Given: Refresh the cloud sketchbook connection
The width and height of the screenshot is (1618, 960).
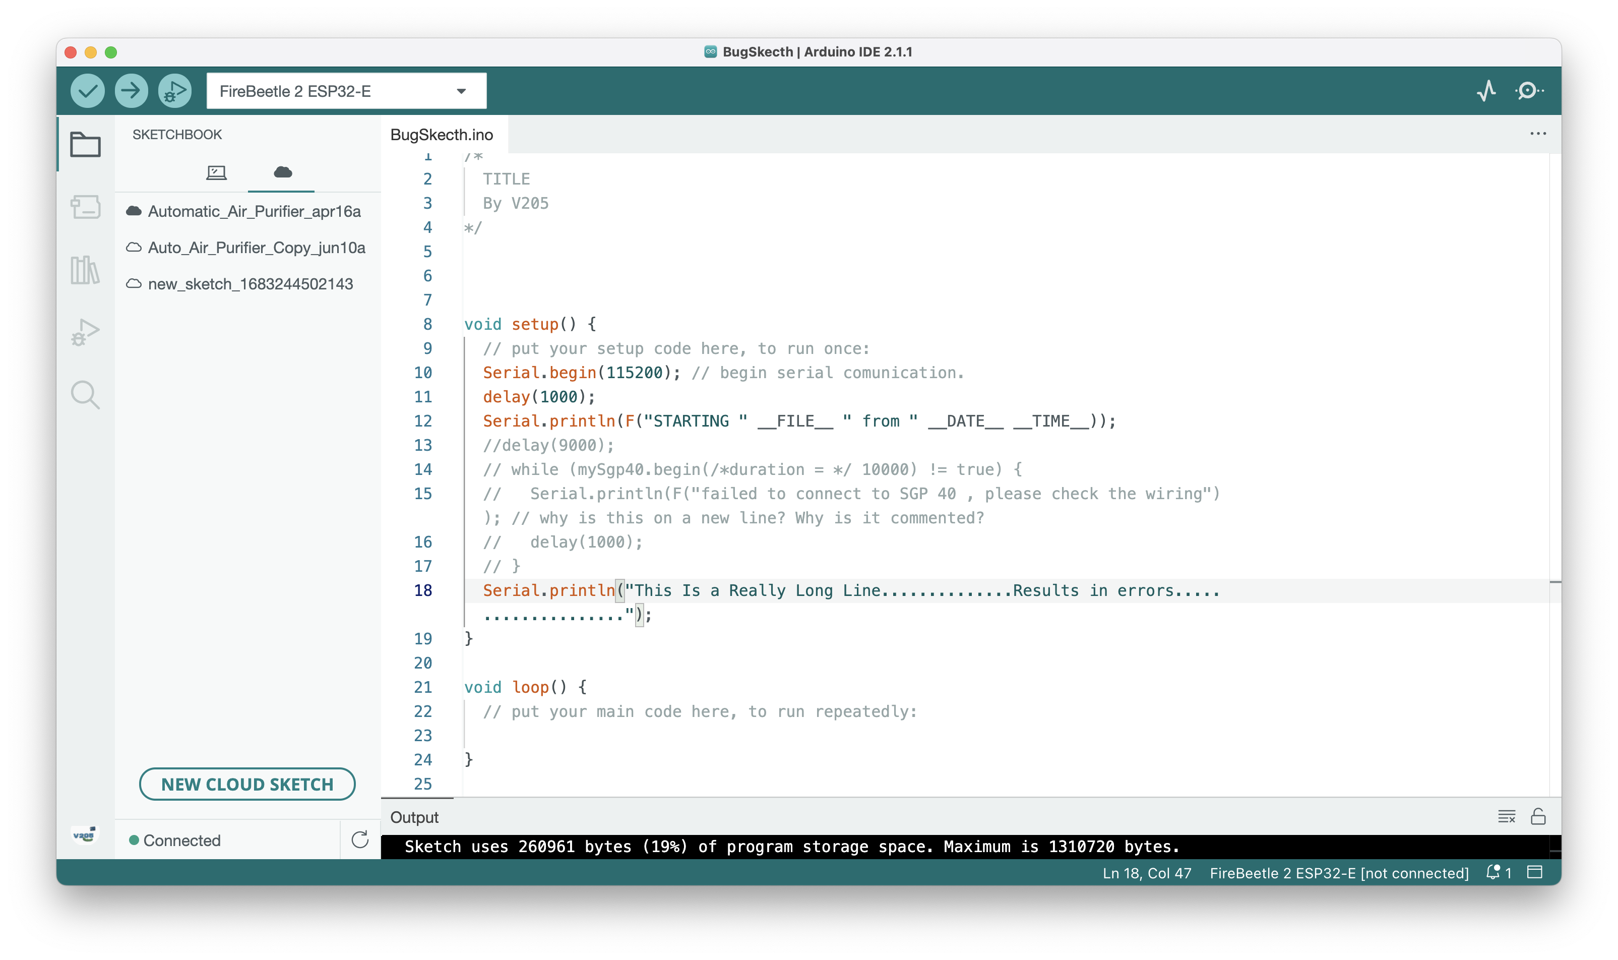Looking at the screenshot, I should coord(360,839).
